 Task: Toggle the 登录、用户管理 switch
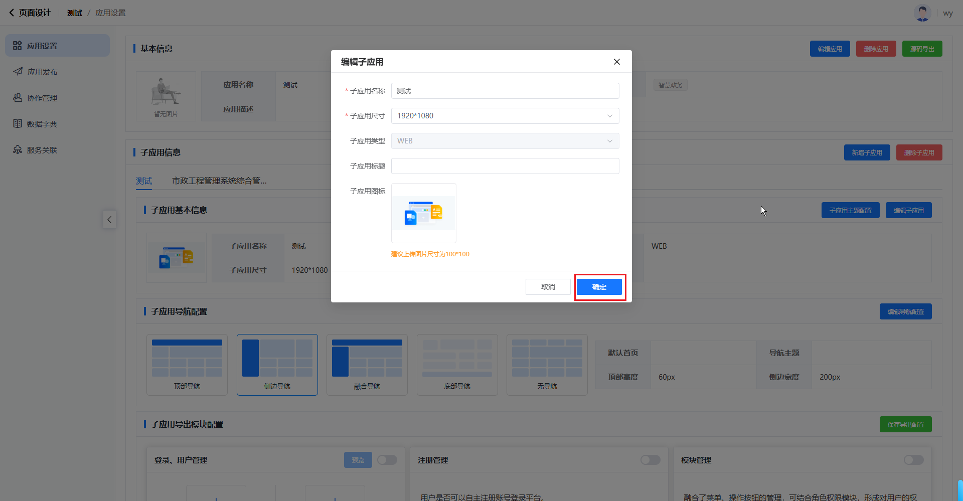click(x=387, y=460)
